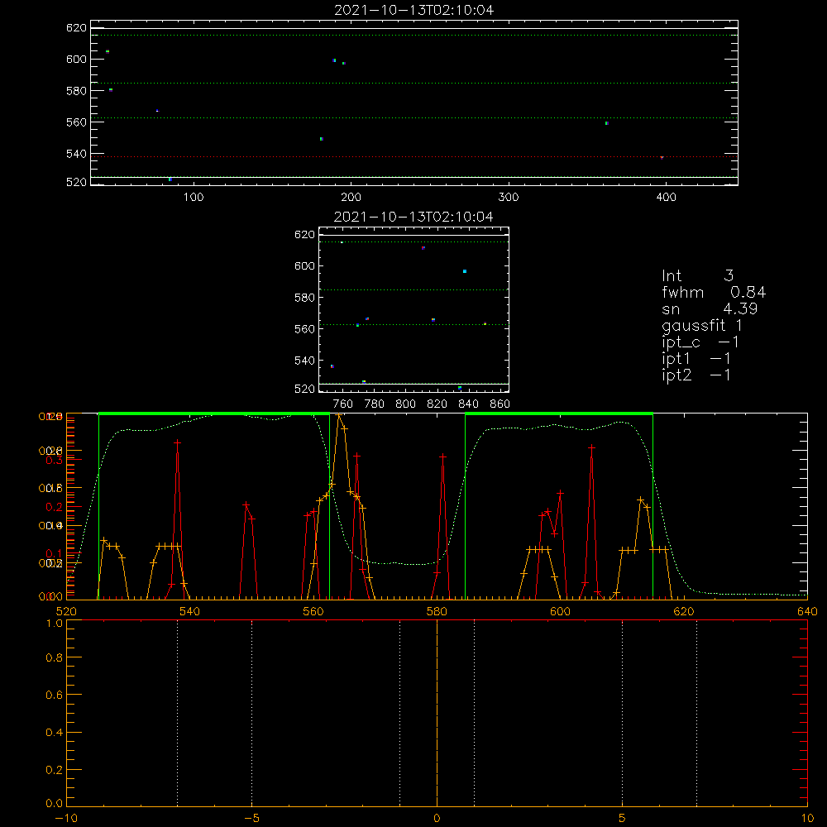
Task: Pick the "0.4" y-axis label on bottom plot
Action: [x=55, y=733]
